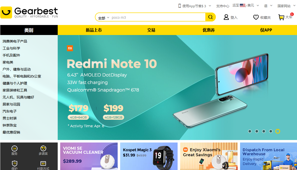Click the 支持中心 link
This screenshot has height=170, width=297.
pos(223,6)
